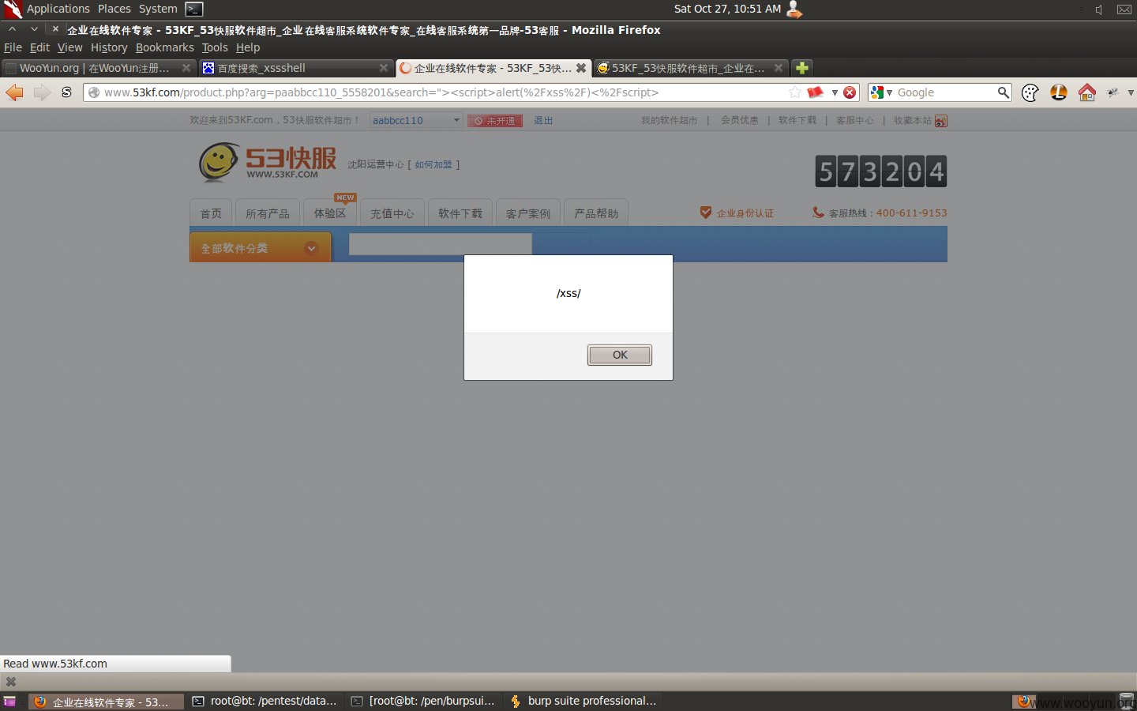Open the Edit menu

pyautogui.click(x=39, y=47)
